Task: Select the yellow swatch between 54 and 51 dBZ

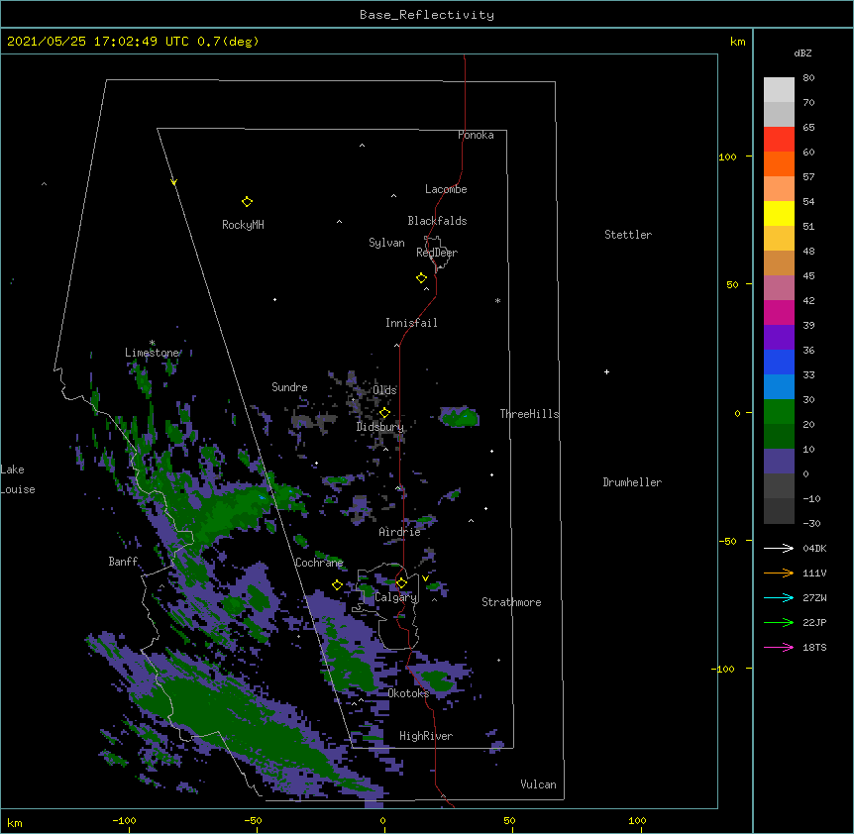Action: (x=779, y=213)
